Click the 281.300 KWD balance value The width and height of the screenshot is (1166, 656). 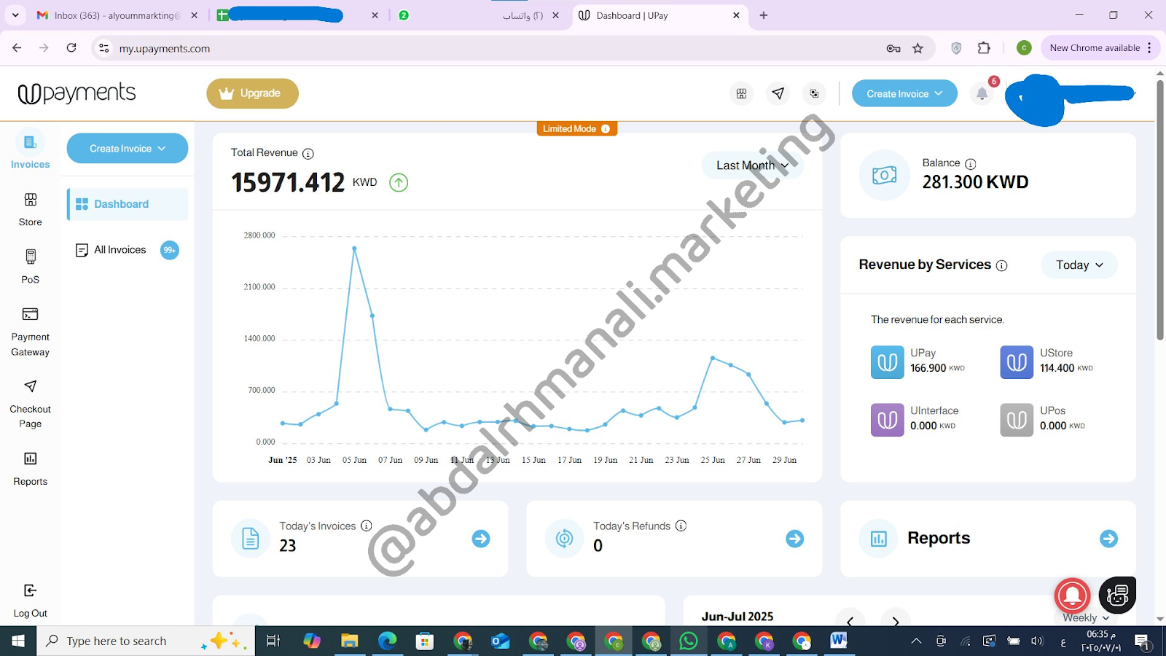pos(975,182)
